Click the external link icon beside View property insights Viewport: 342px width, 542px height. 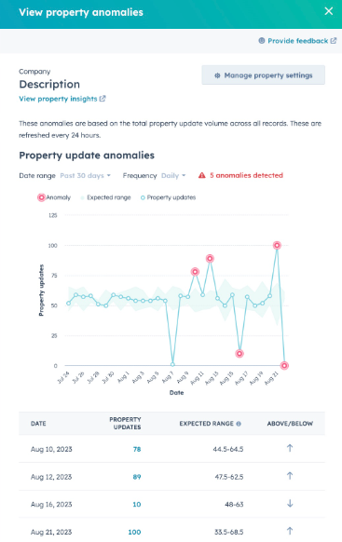point(103,99)
